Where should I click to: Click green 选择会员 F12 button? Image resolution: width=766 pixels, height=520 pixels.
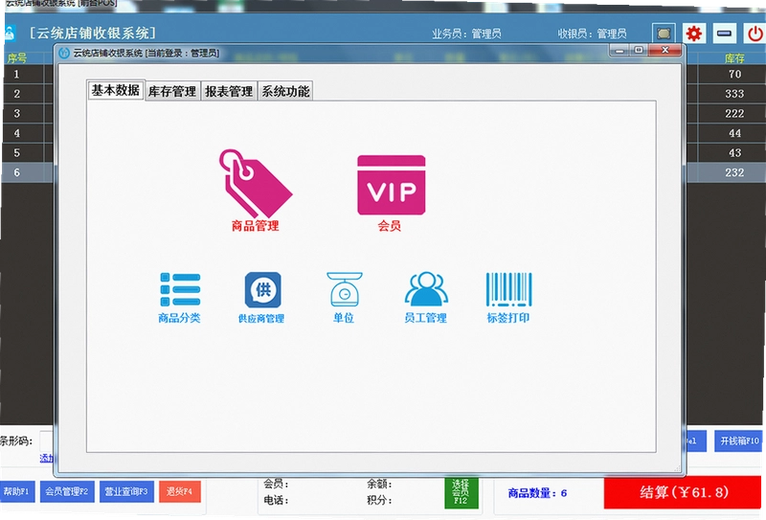pos(461,491)
